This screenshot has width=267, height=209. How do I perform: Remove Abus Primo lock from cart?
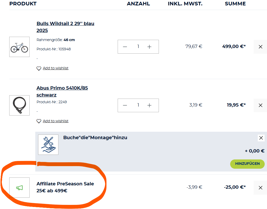pos(260,105)
